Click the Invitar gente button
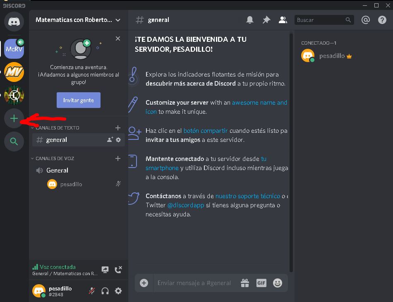This screenshot has width=393, height=302. pos(79,100)
